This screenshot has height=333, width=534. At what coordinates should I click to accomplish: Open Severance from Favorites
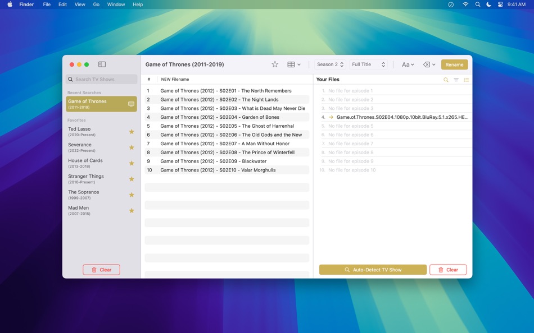click(102, 147)
